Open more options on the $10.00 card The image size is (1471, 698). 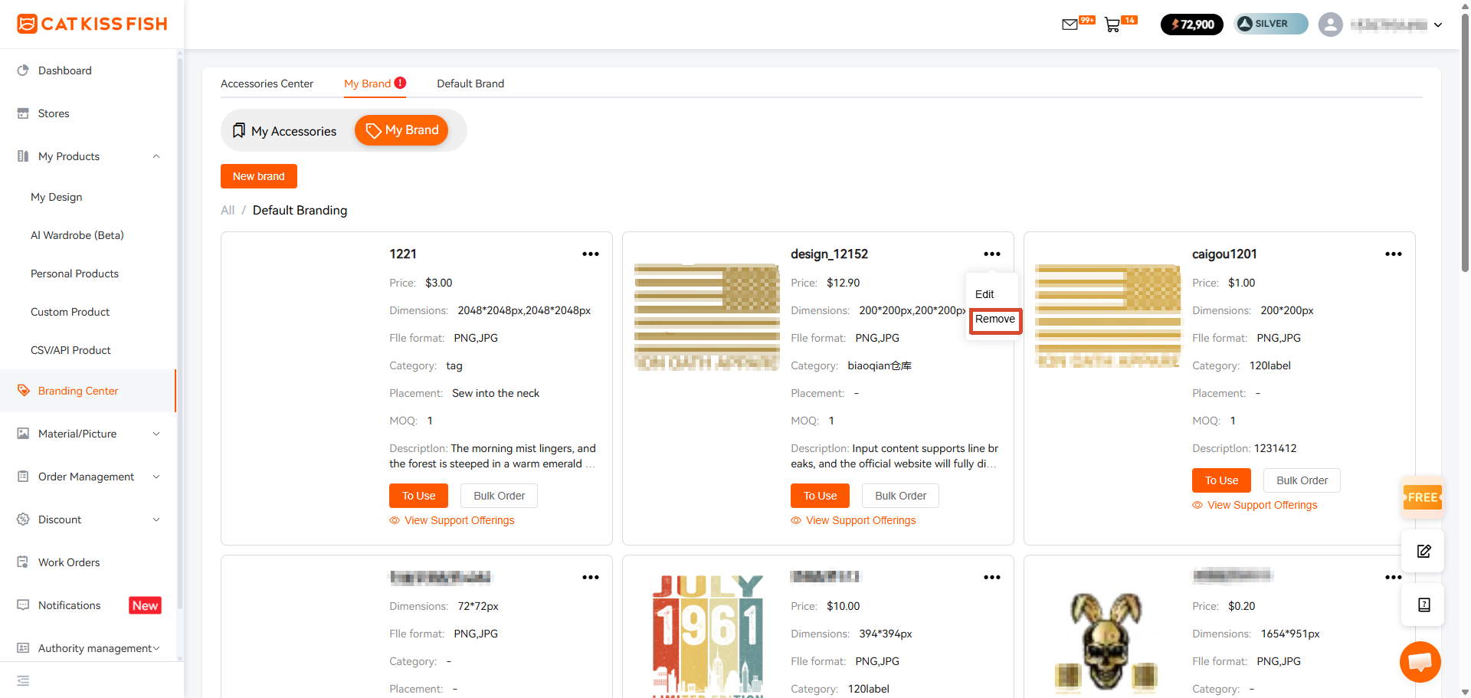(x=992, y=577)
